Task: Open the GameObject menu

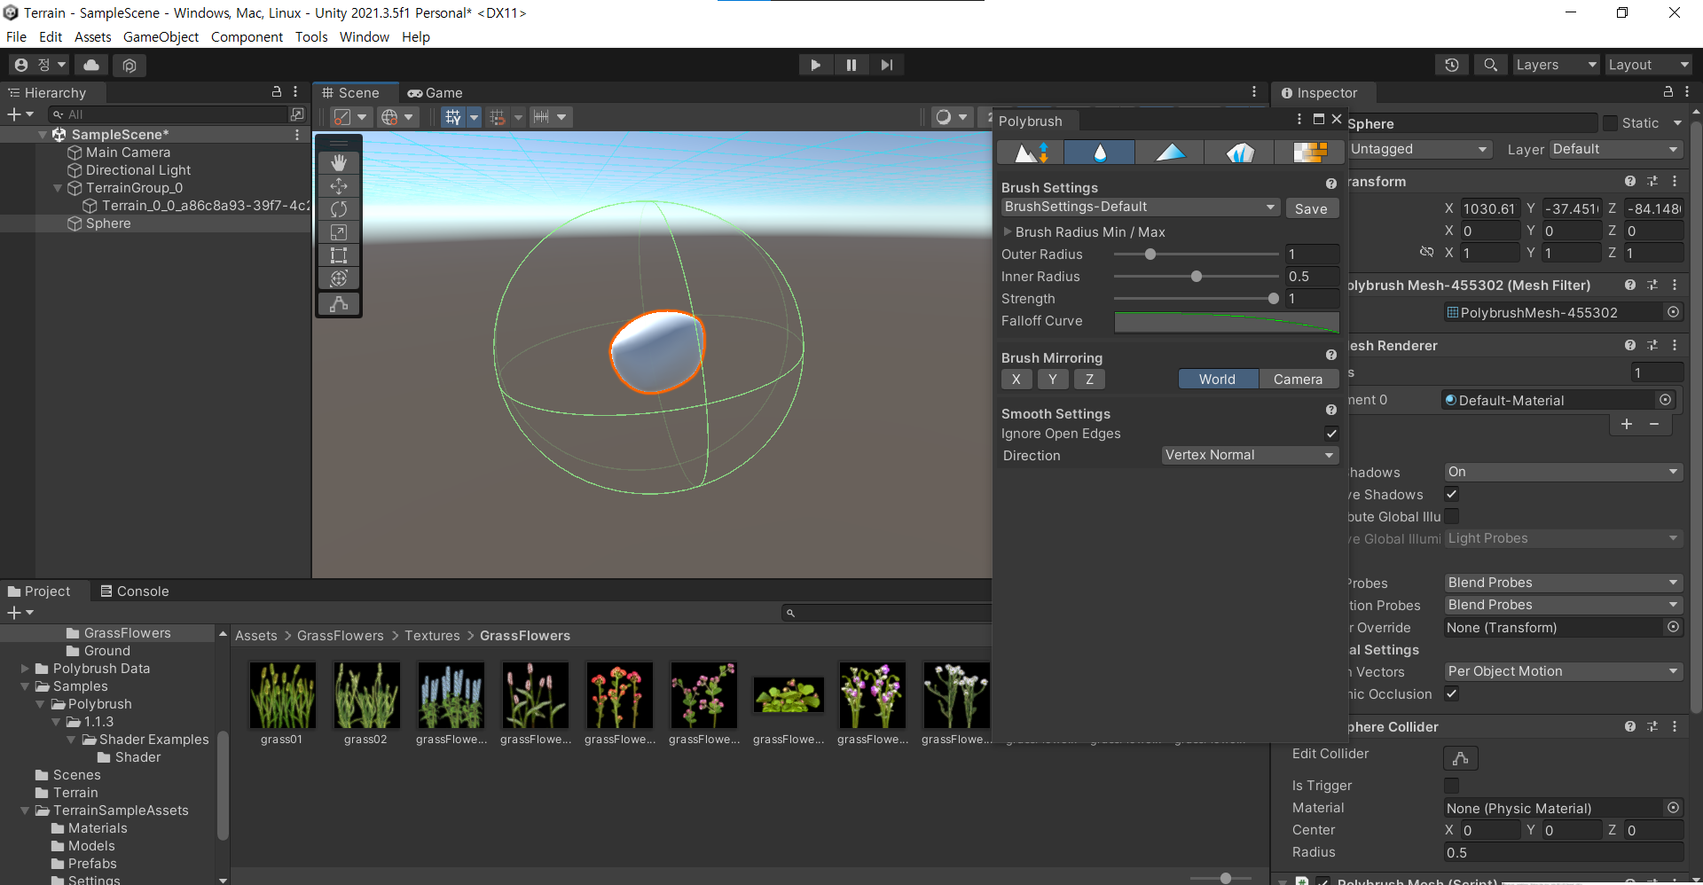Action: [x=161, y=37]
